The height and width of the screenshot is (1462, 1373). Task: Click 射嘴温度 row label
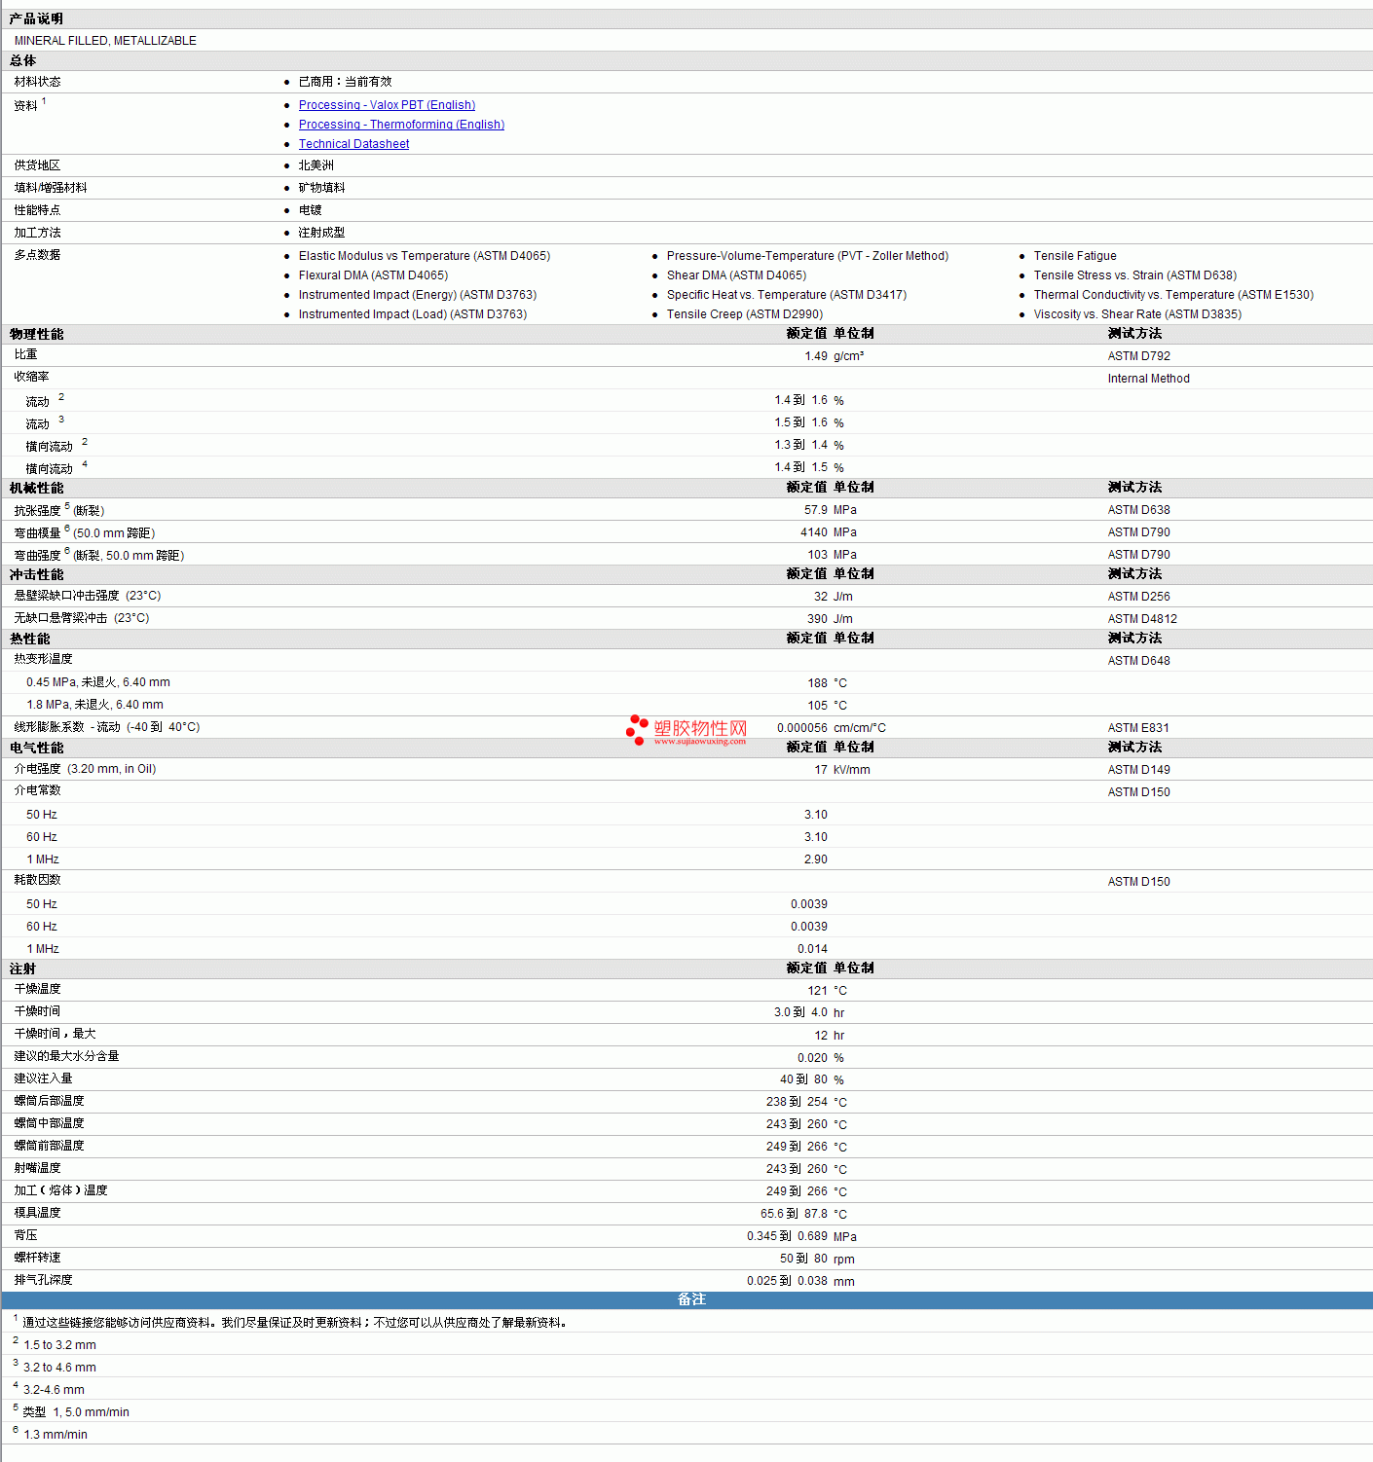pos(37,1168)
